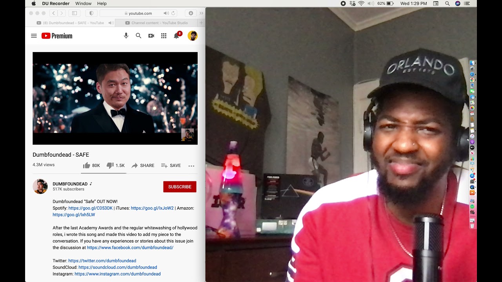
Task: Open the Window menu
Action: click(84, 4)
